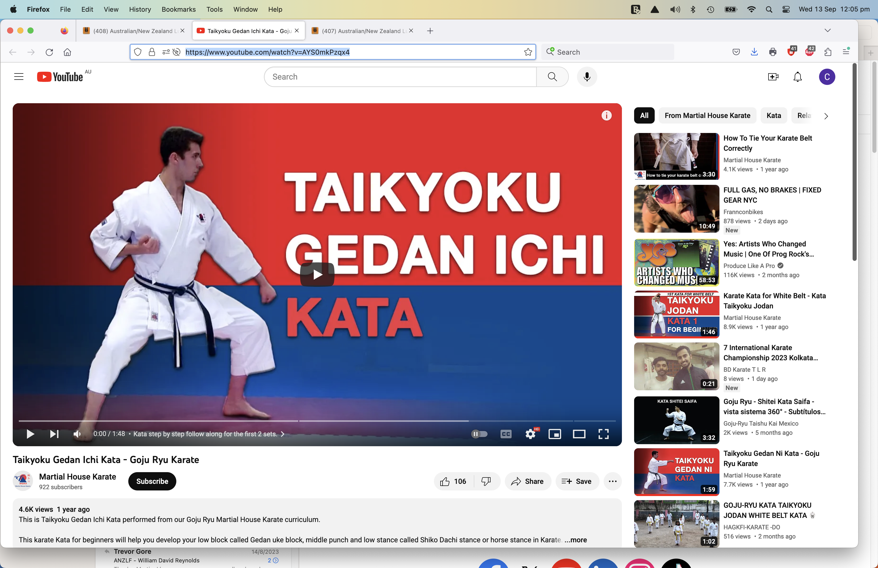This screenshot has height=568, width=878.
Task: Open extensions puzzle icon
Action: (x=827, y=52)
